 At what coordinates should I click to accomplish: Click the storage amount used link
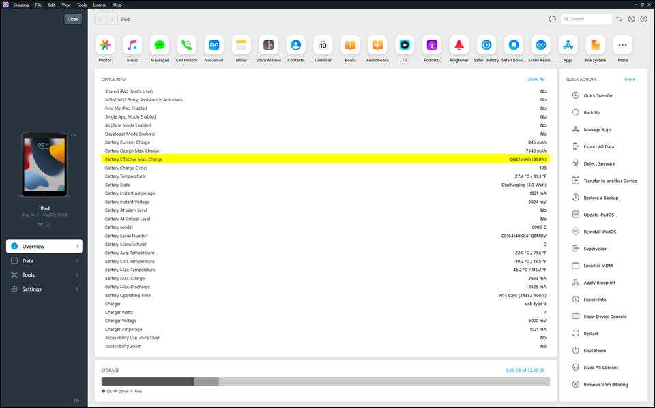point(525,371)
